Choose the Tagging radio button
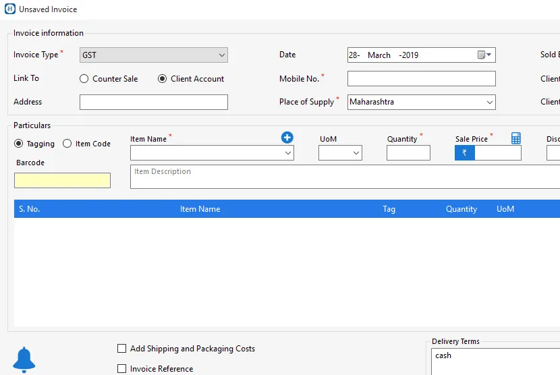Screen dimensions: 560x375 18,144
